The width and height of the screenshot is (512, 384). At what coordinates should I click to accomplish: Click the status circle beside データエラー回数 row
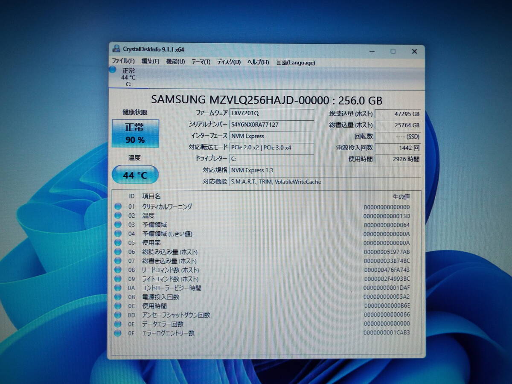(x=118, y=324)
